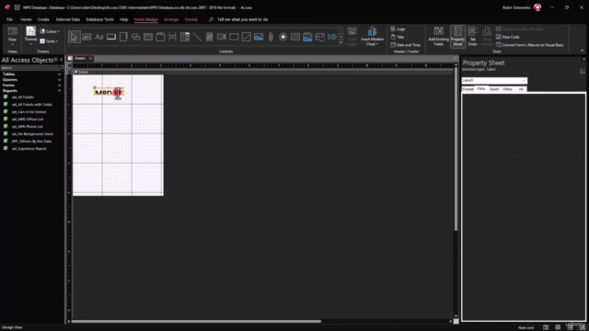Switch to the External Data tab
This screenshot has width=589, height=331.
coord(67,19)
